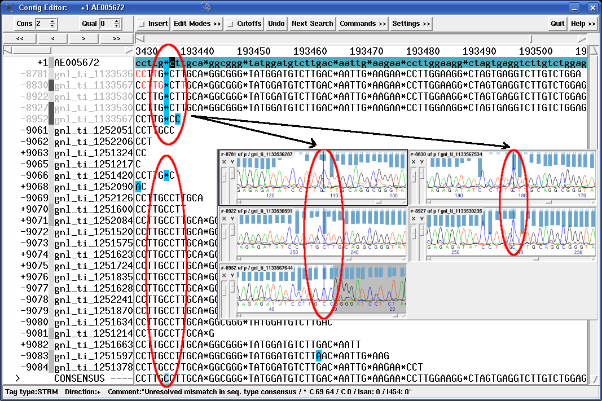Click the contig scrollbar left arrow

tap(140, 39)
